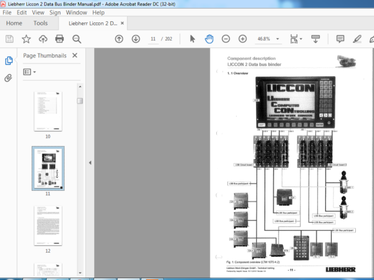Open the Sign menu
Image resolution: width=374 pixels, height=280 pixels.
[x=55, y=12]
